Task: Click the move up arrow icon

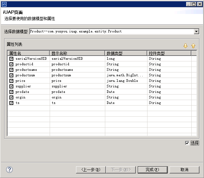Action: pyautogui.click(x=193, y=46)
